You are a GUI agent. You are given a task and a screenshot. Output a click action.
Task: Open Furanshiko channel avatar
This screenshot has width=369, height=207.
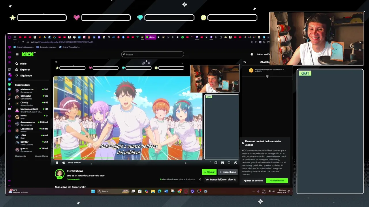(x=60, y=174)
